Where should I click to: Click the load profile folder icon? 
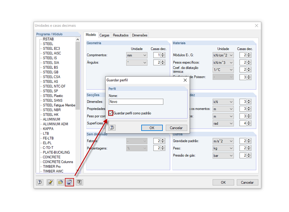coord(60,182)
